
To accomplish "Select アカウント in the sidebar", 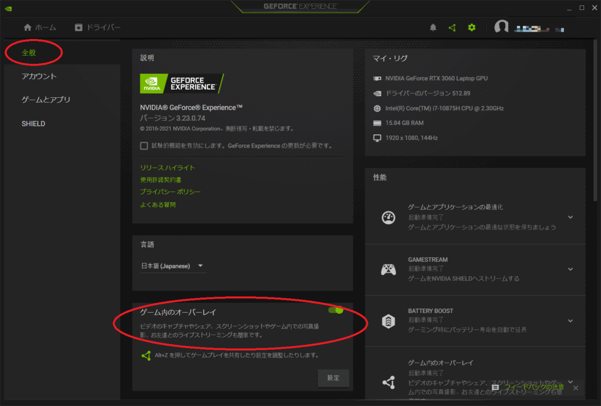I will [39, 76].
